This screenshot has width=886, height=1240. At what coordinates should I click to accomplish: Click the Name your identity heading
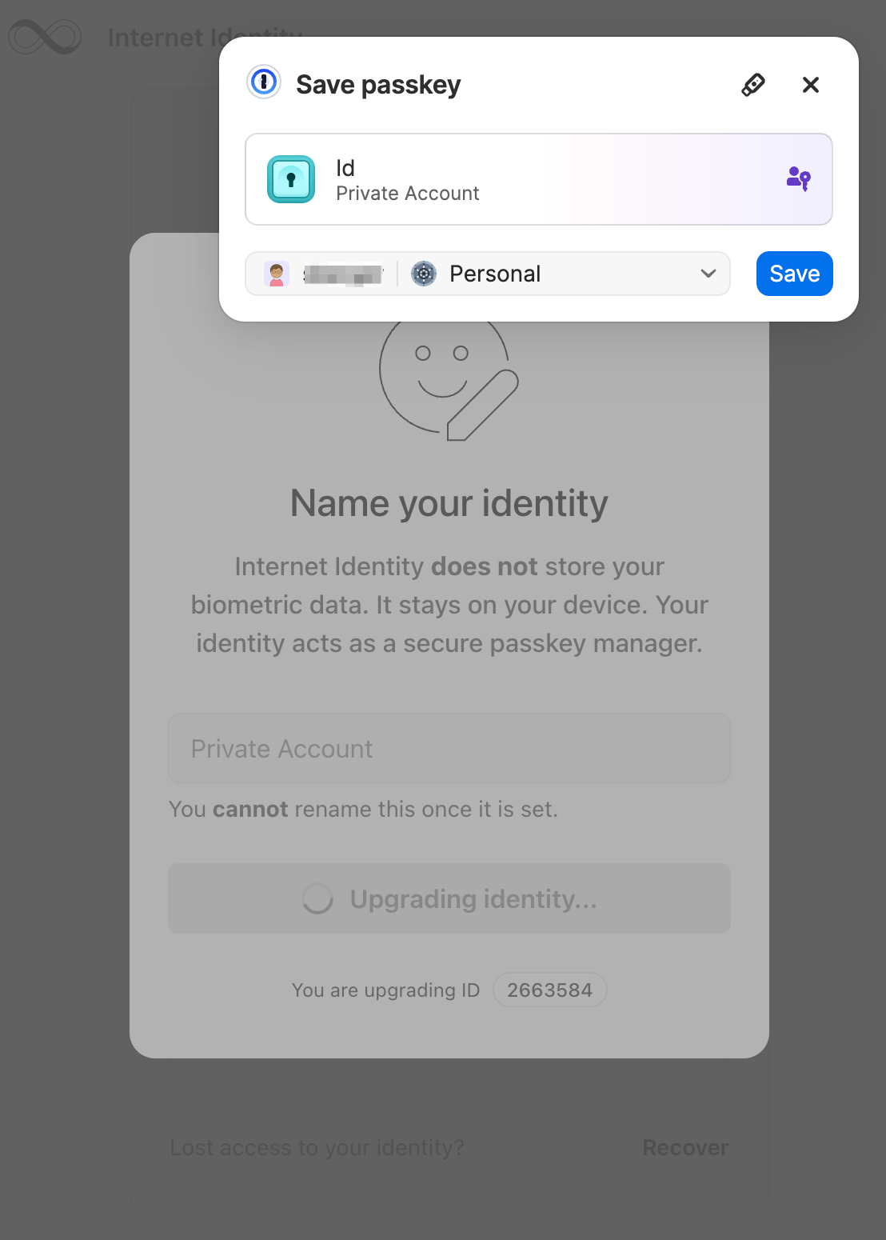coord(449,503)
